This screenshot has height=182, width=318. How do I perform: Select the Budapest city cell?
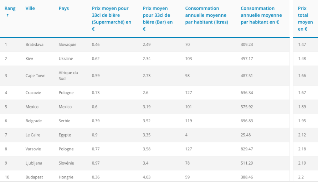[34, 177]
